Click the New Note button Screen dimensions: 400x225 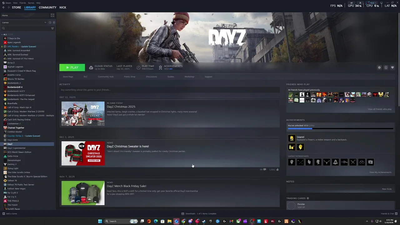(387, 189)
